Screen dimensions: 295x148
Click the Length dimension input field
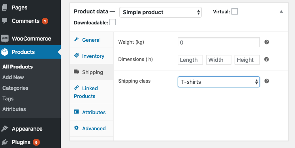point(190,60)
